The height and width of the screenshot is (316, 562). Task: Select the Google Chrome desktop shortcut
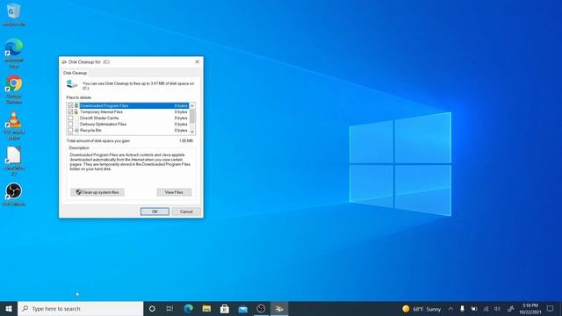[x=14, y=90]
